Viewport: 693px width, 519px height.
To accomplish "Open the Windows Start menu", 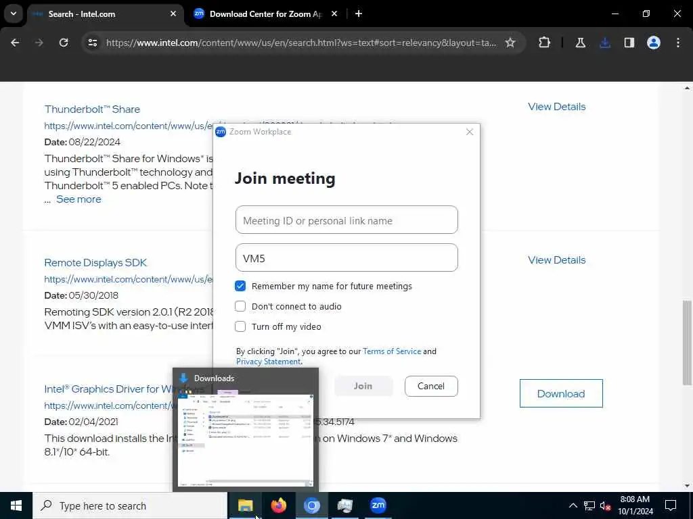I will coord(16,505).
